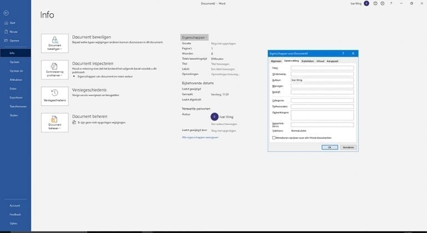Focus the Bedrijf input field
Viewport: 427px width, 233px height.
(322, 92)
